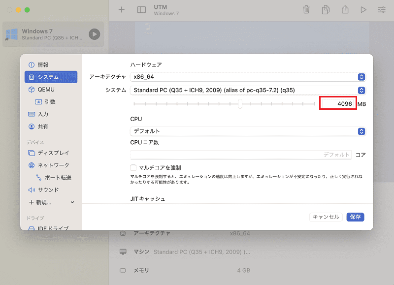Toggle the sidebar icon in UTM toolbar
The width and height of the screenshot is (394, 285).
[141, 10]
